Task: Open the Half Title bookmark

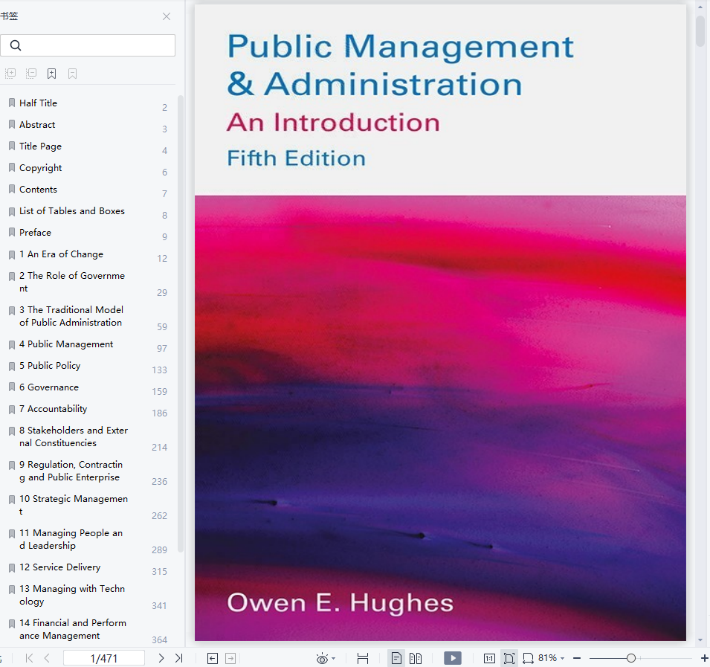Action: pyautogui.click(x=39, y=103)
